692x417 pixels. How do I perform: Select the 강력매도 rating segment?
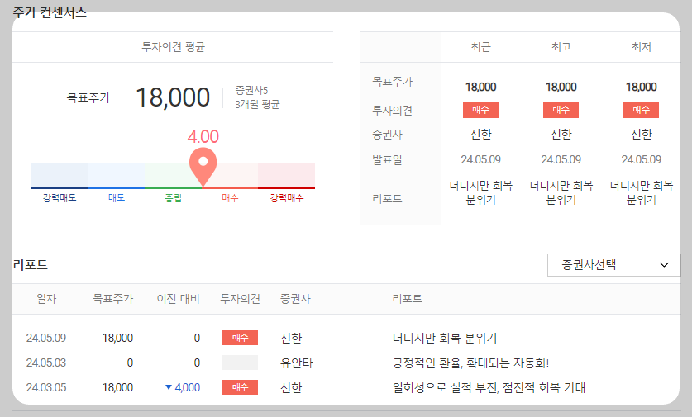(60, 175)
